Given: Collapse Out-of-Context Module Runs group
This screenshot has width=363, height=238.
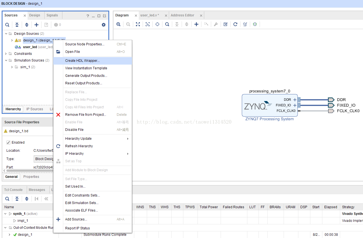Looking at the screenshot, I should tap(6, 228).
